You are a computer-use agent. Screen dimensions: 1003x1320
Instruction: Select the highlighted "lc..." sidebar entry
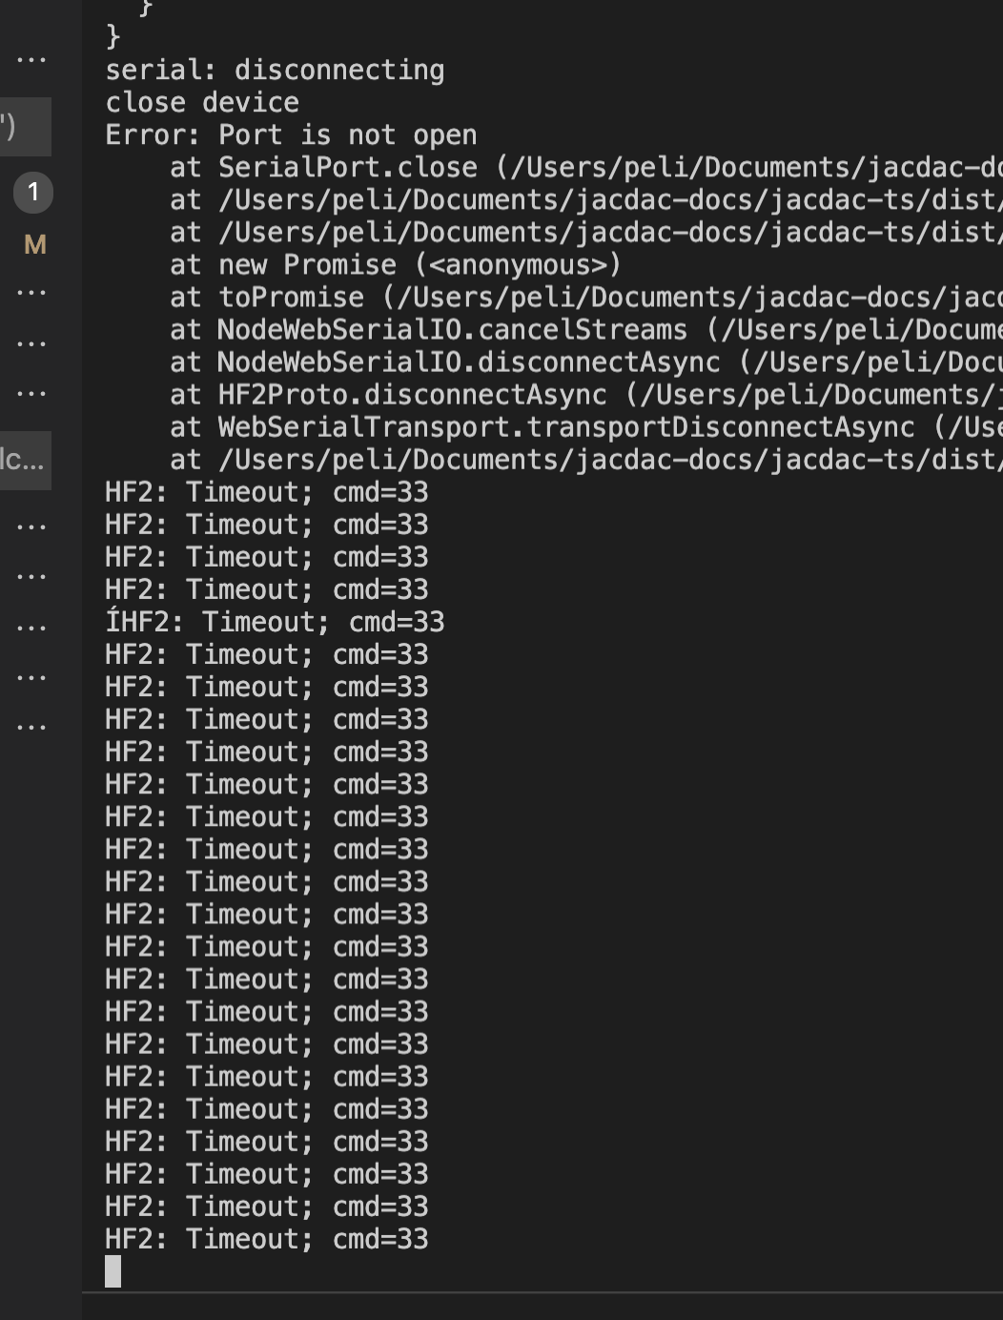(x=25, y=462)
